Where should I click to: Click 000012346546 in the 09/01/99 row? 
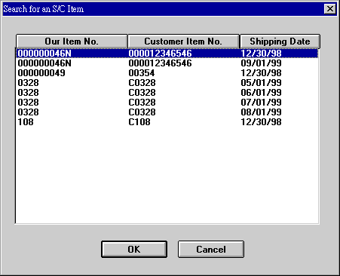(x=160, y=63)
